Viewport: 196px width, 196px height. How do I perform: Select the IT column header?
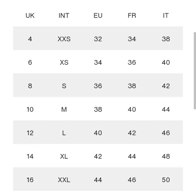[166, 16]
